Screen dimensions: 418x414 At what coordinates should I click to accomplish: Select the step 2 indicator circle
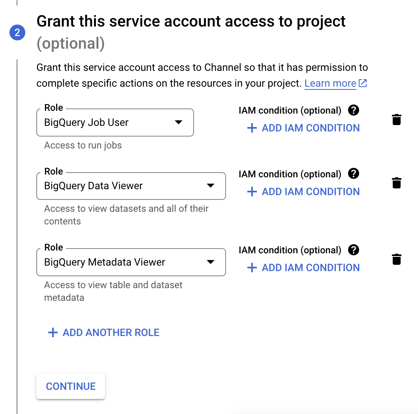17,33
